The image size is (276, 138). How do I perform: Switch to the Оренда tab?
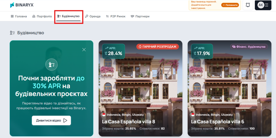pyautogui.click(x=93, y=16)
